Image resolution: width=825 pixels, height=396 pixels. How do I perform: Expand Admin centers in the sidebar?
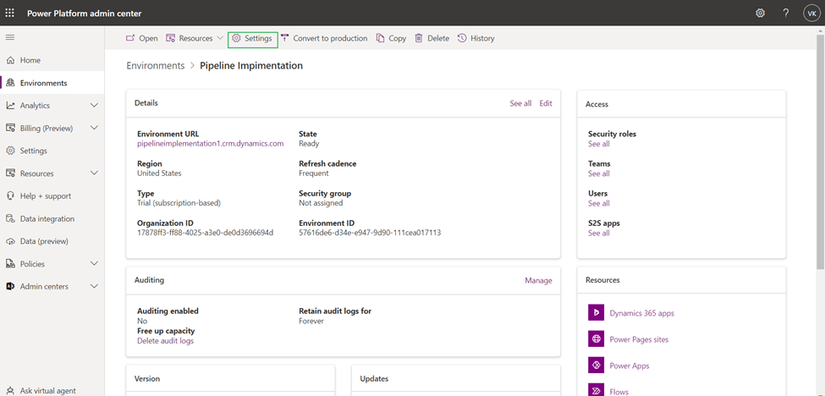(x=94, y=287)
